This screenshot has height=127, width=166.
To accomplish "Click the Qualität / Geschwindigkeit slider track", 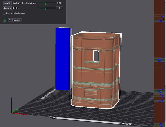I will 46,3.
